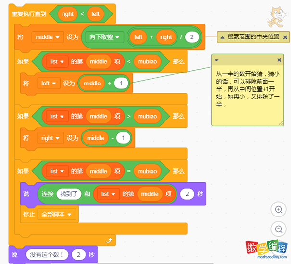This screenshot has height=264, width=291.
Task: Collapse the large yellow comment with its triangle
Action: point(216,60)
